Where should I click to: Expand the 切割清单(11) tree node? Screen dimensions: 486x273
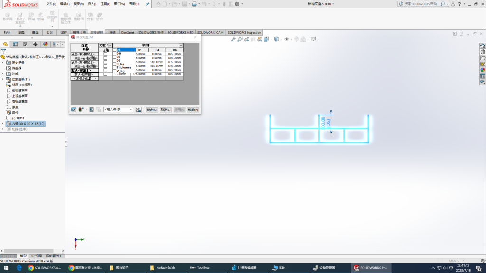click(x=2, y=79)
